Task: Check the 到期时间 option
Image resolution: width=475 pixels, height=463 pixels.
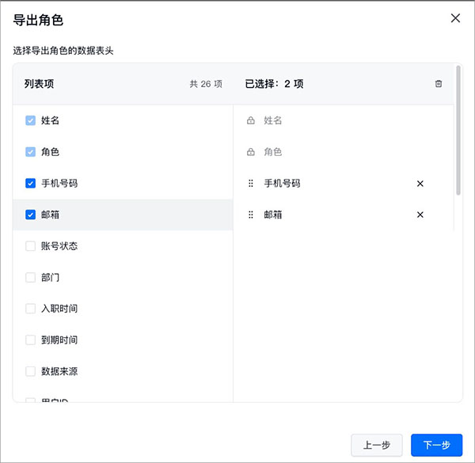Action: (31, 340)
